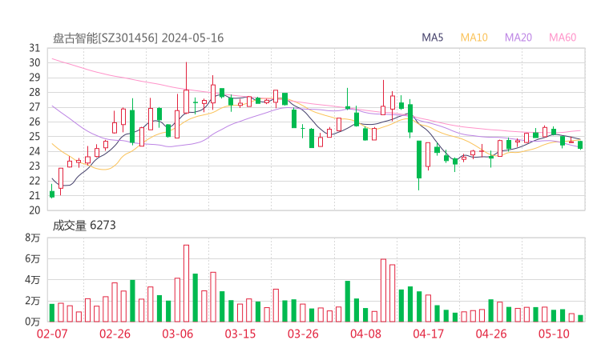
Task: Click the MA10 legend label
Action: tap(474, 38)
